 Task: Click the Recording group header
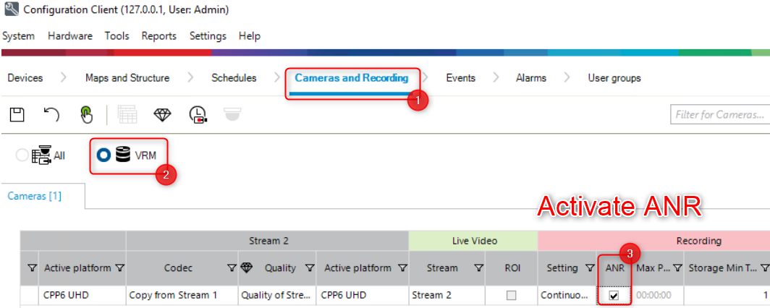pyautogui.click(x=653, y=241)
